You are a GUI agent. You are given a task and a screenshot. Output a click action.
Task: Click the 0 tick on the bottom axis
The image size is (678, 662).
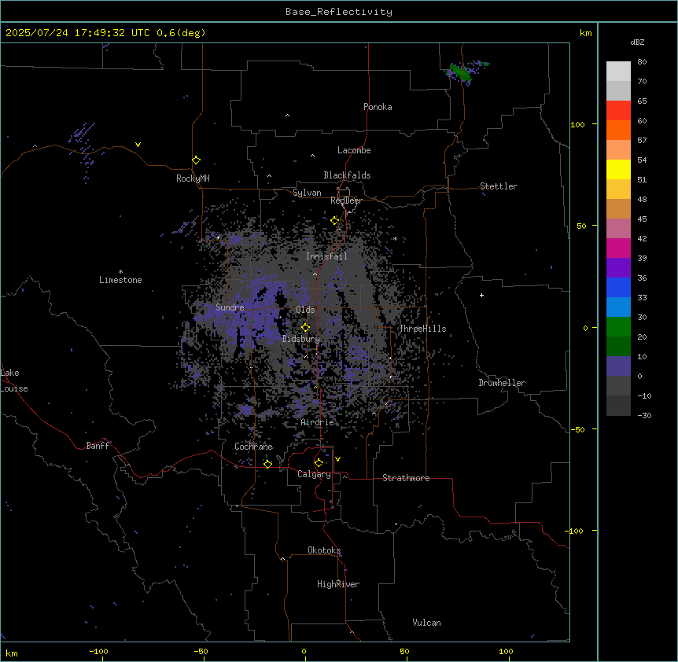pos(304,651)
